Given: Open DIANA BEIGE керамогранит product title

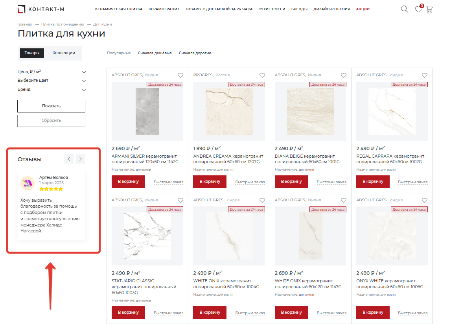Looking at the screenshot, I should 307,159.
